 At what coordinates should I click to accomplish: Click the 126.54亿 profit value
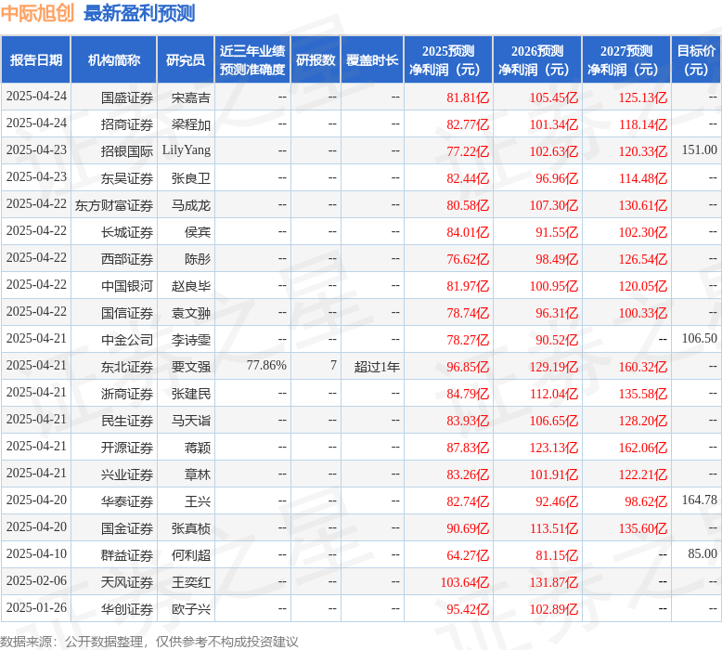coord(643,259)
